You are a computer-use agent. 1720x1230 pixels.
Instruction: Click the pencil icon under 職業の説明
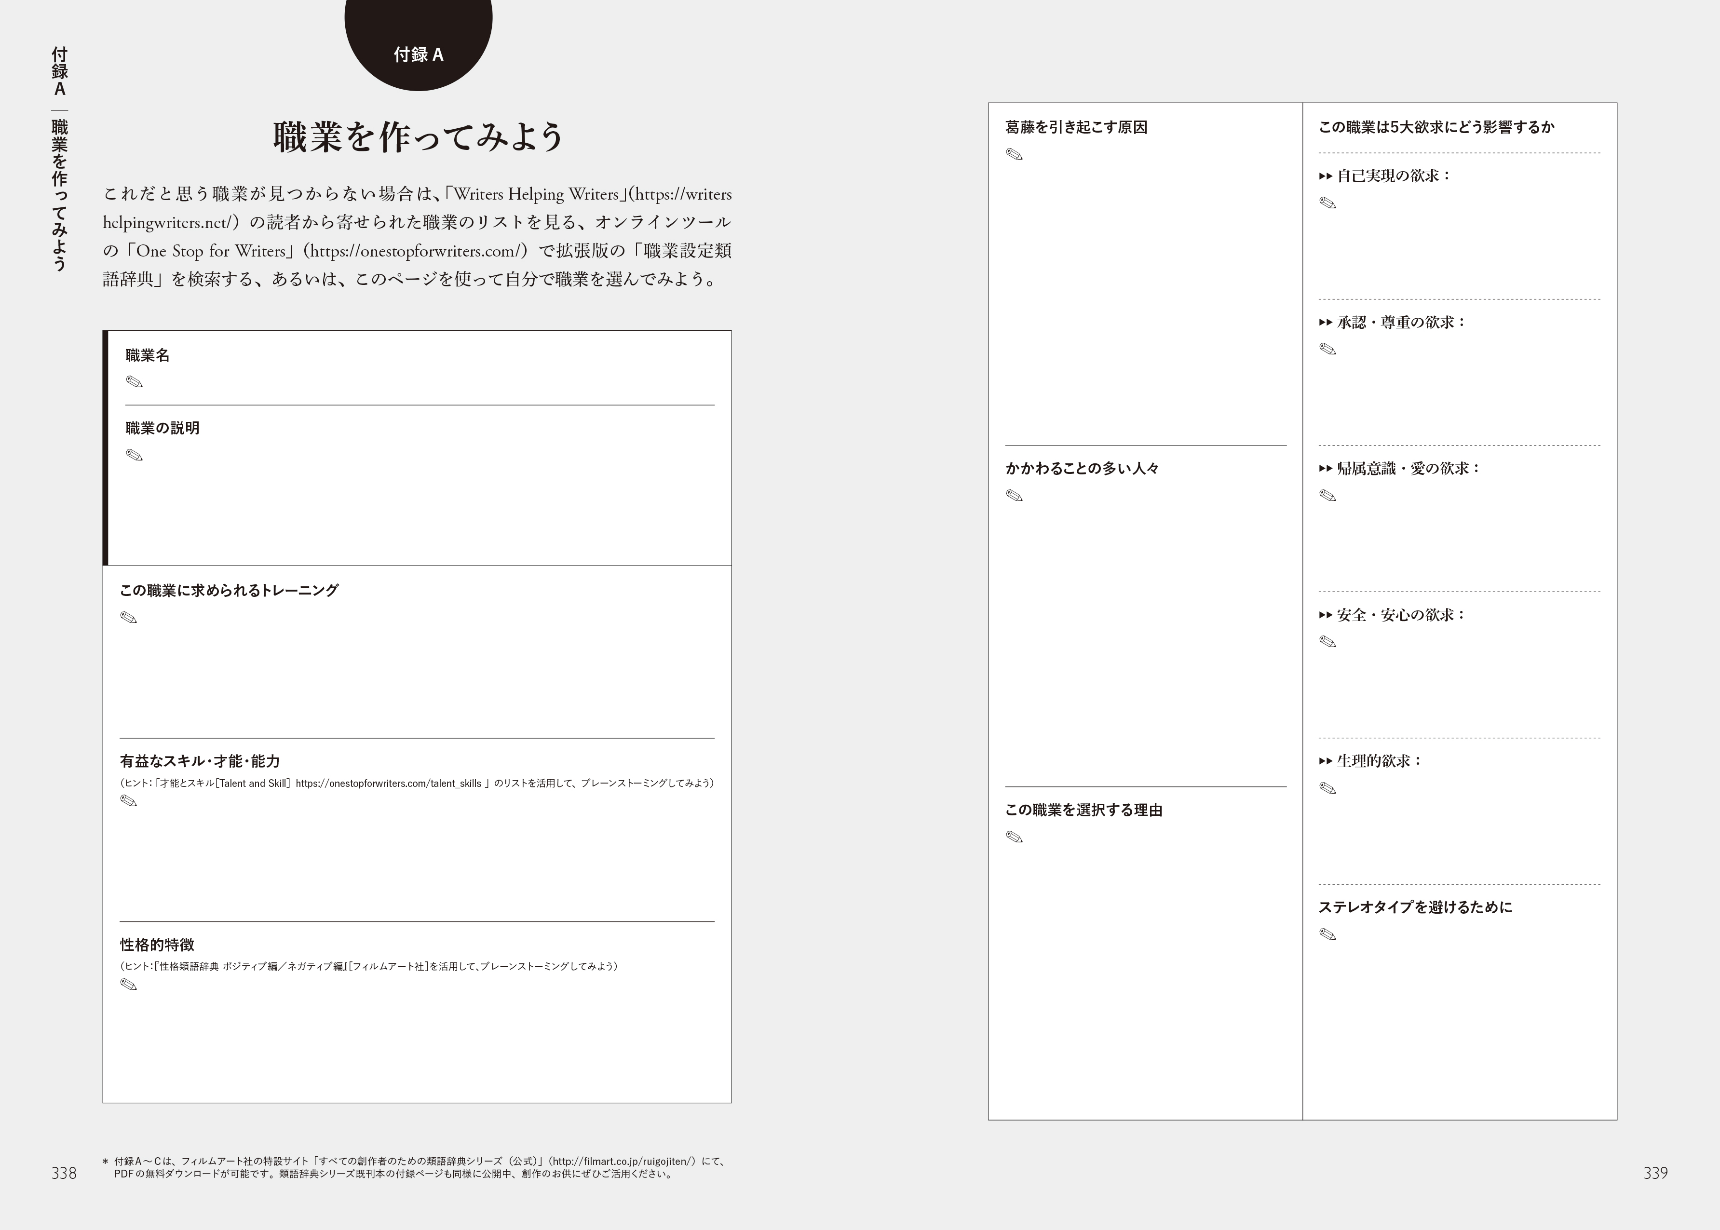click(x=134, y=455)
